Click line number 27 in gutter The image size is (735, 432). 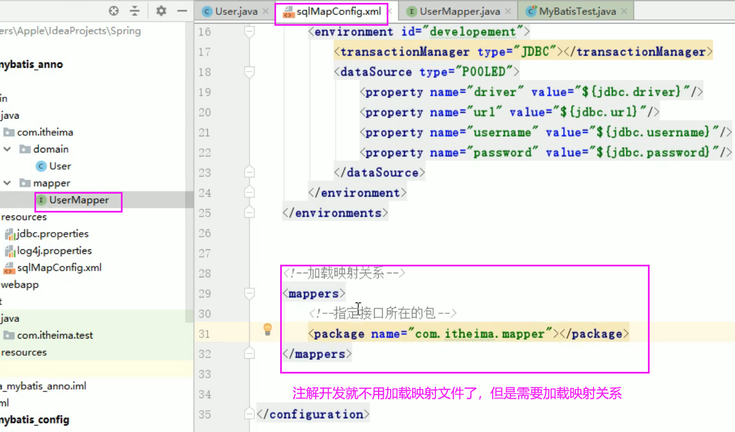[x=205, y=253]
